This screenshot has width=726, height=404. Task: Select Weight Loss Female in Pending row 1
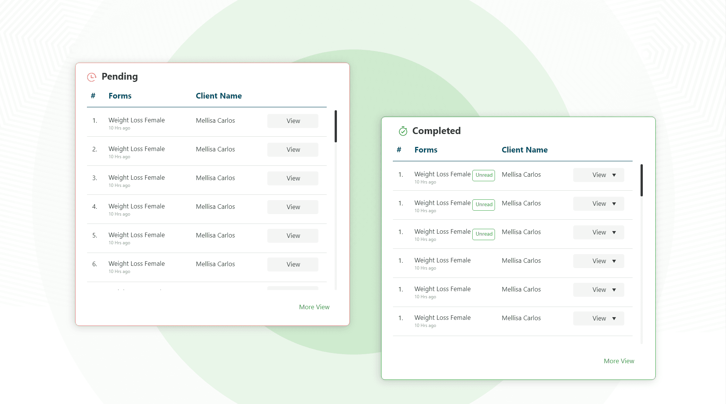pos(137,120)
